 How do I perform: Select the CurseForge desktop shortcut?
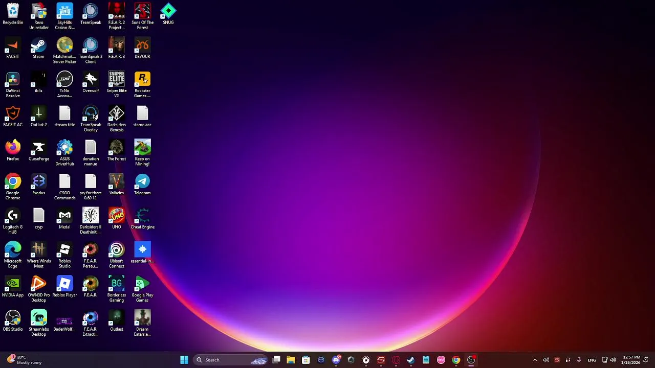(x=39, y=151)
